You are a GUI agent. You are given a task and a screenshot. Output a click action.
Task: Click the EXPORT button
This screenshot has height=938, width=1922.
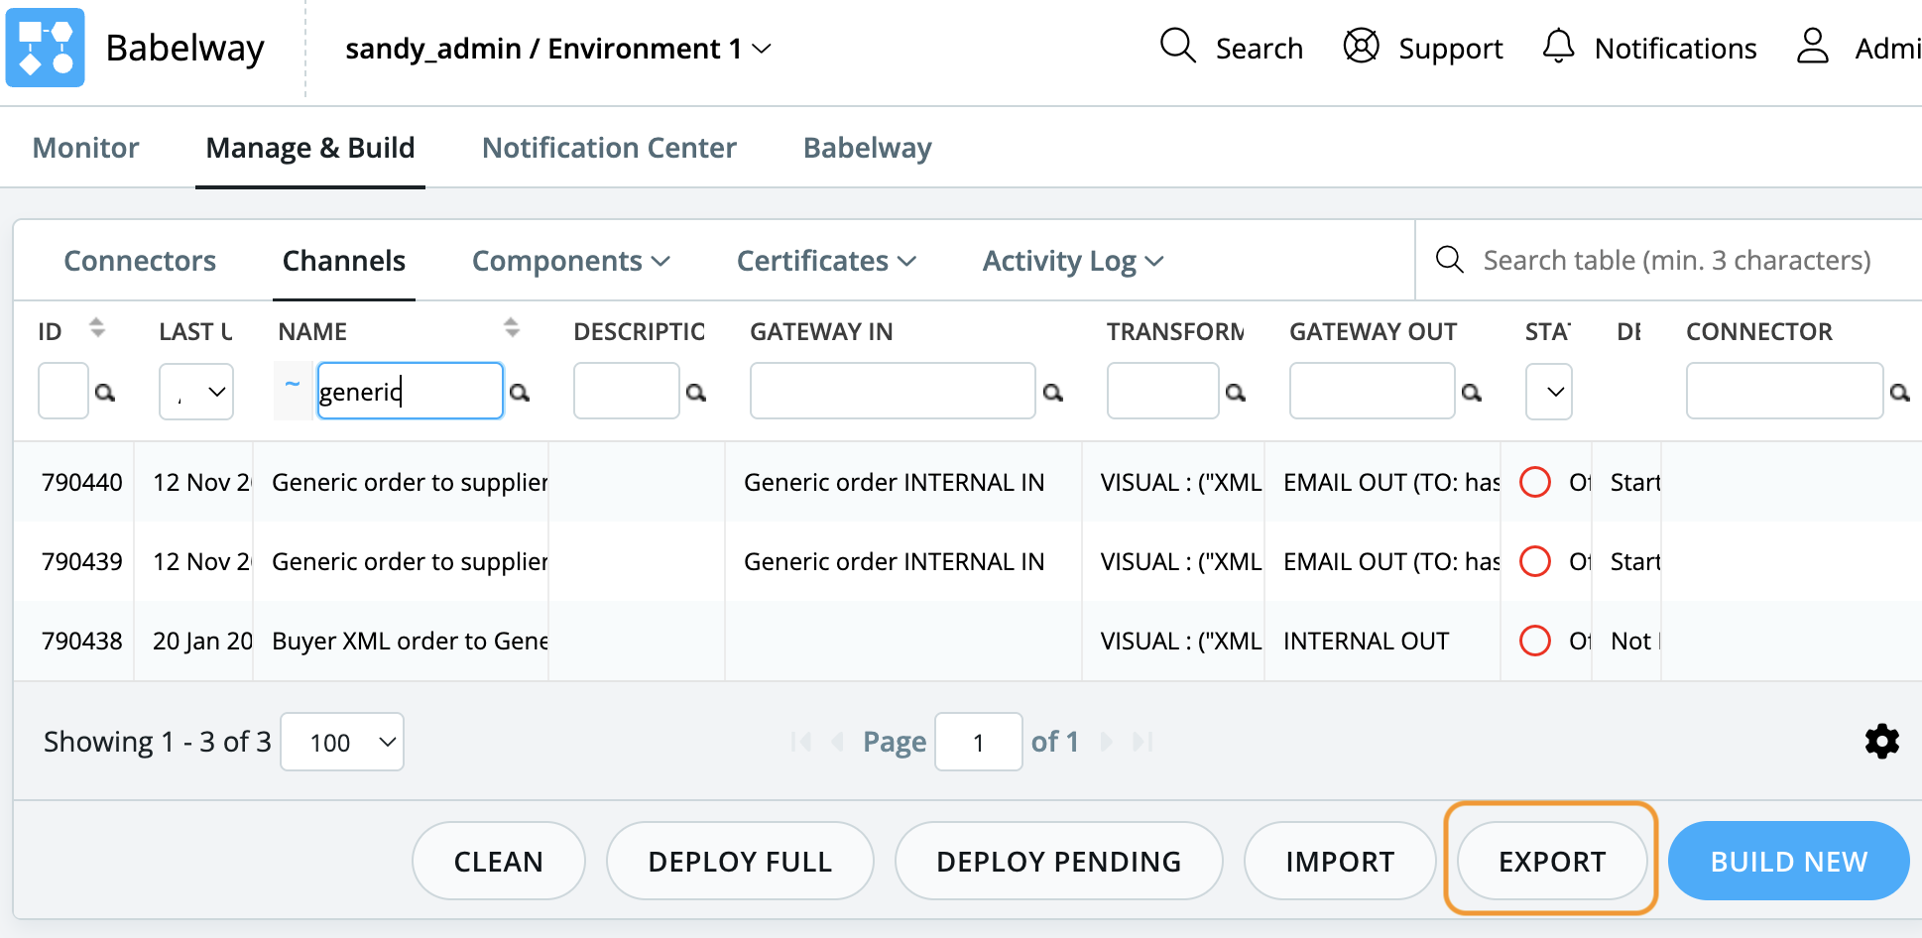coord(1552,861)
